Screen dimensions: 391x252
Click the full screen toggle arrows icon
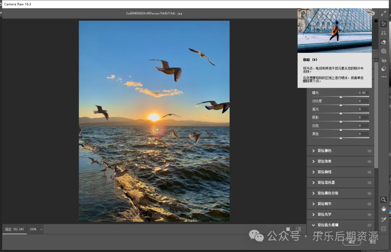[x=383, y=13]
